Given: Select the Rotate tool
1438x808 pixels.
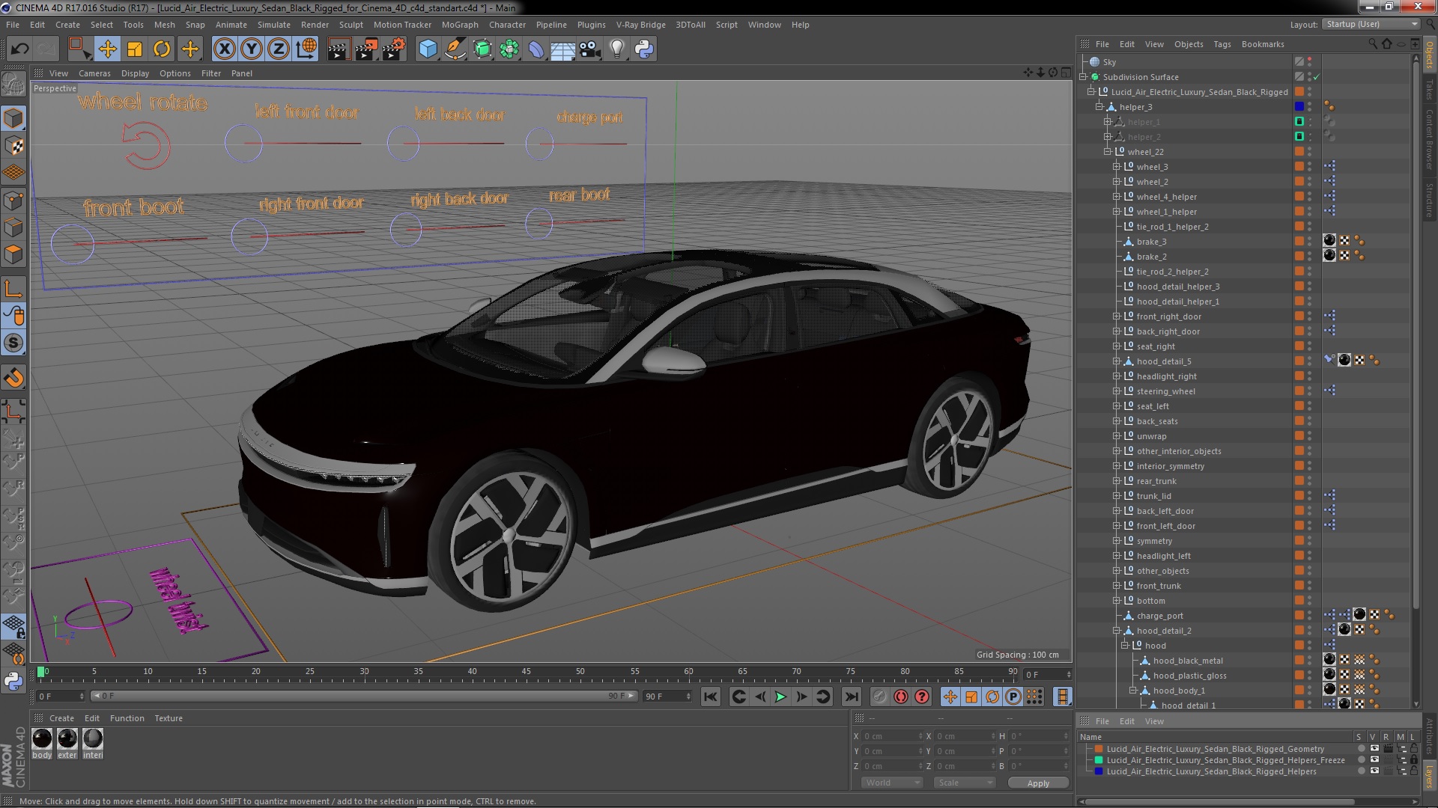Looking at the screenshot, I should coord(162,49).
